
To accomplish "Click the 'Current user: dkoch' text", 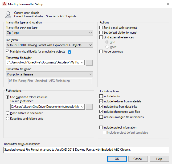I will 27,13.
